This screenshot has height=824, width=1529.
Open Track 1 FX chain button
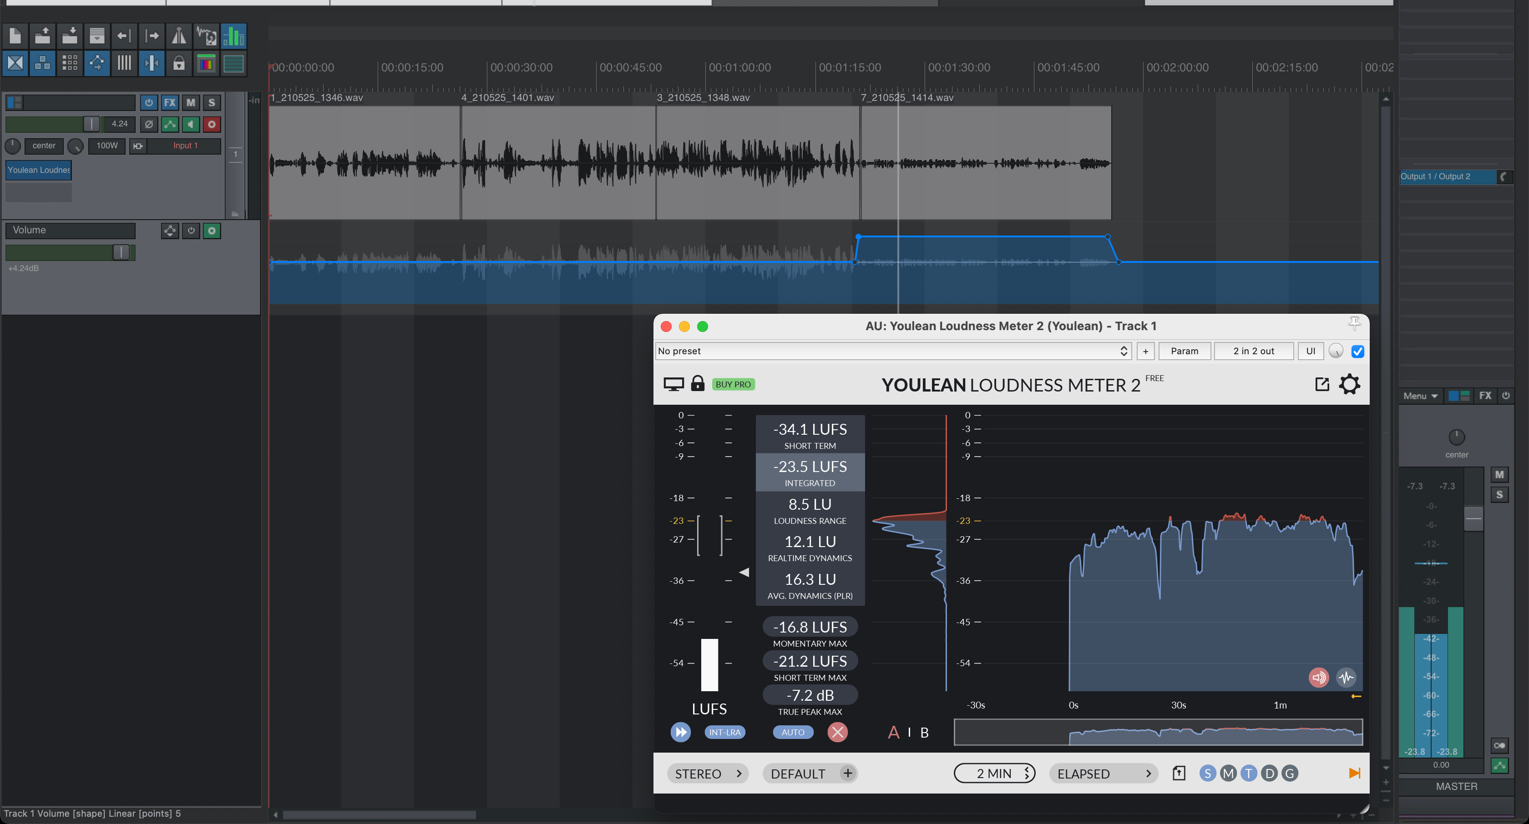[x=170, y=103]
